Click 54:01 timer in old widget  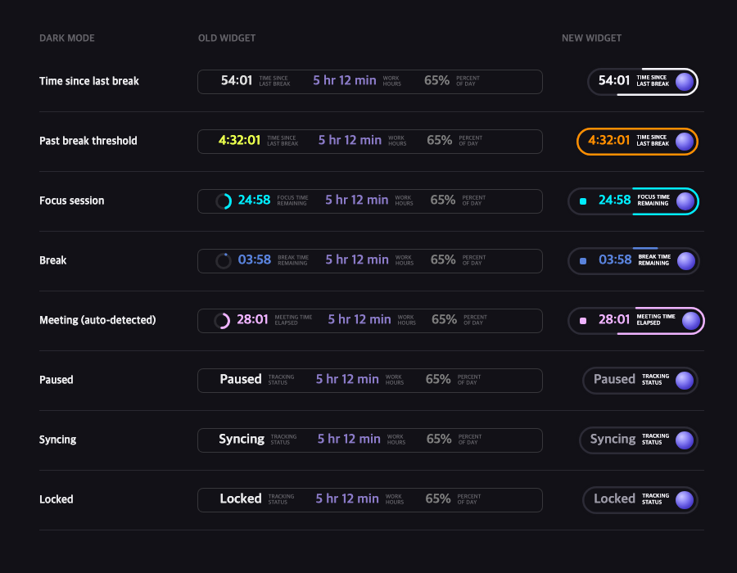click(x=237, y=81)
